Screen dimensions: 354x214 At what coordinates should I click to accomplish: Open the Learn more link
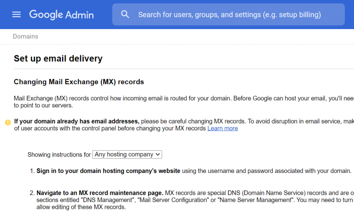coord(223,128)
